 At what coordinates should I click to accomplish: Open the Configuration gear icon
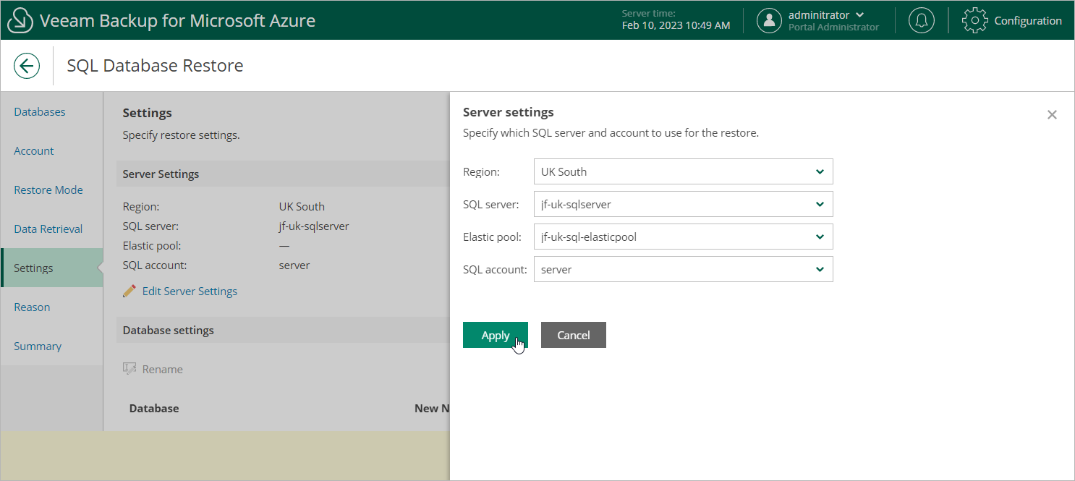(974, 20)
